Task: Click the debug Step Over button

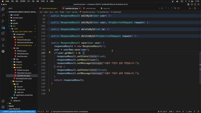Action: (165, 8)
